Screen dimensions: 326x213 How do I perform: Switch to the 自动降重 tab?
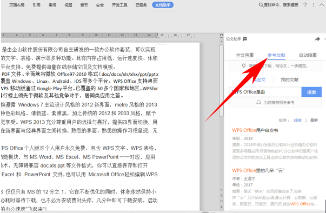[x=308, y=55]
